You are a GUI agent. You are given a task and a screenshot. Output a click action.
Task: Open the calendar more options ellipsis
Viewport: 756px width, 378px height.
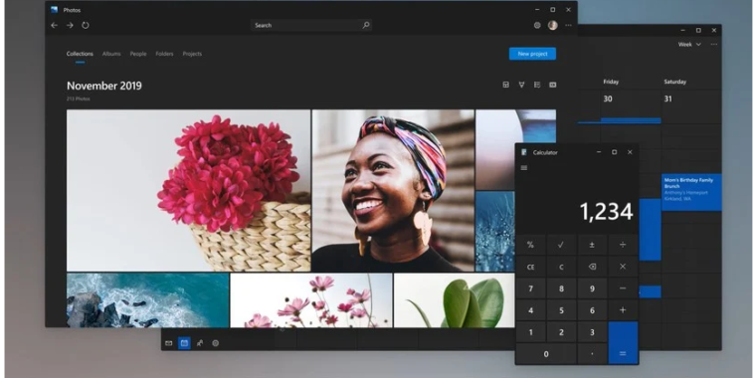point(714,45)
